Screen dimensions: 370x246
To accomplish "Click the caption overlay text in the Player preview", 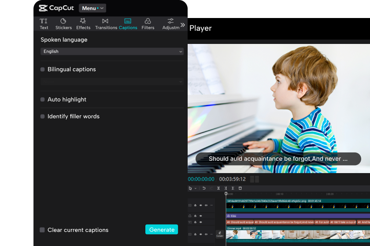I will click(278, 159).
